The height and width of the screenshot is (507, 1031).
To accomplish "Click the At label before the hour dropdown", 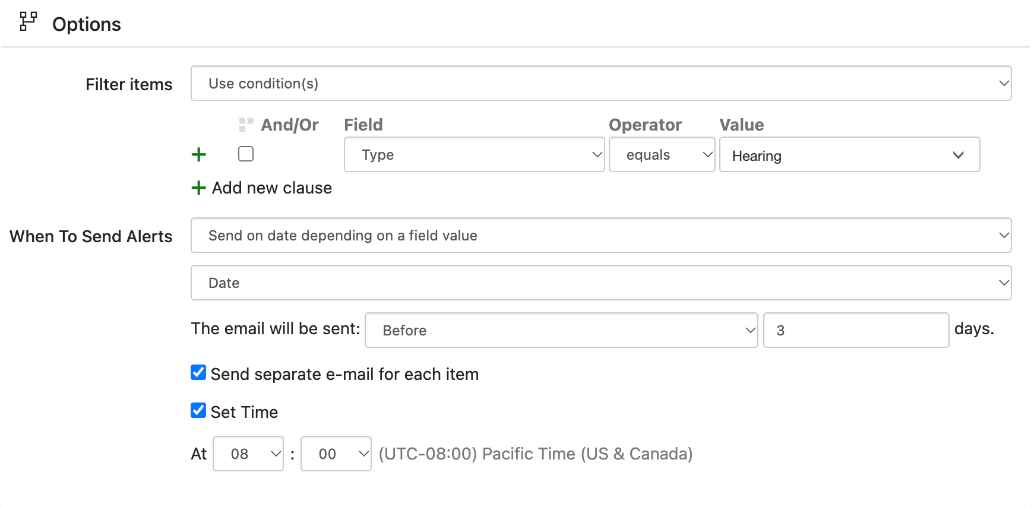I will (x=199, y=454).
